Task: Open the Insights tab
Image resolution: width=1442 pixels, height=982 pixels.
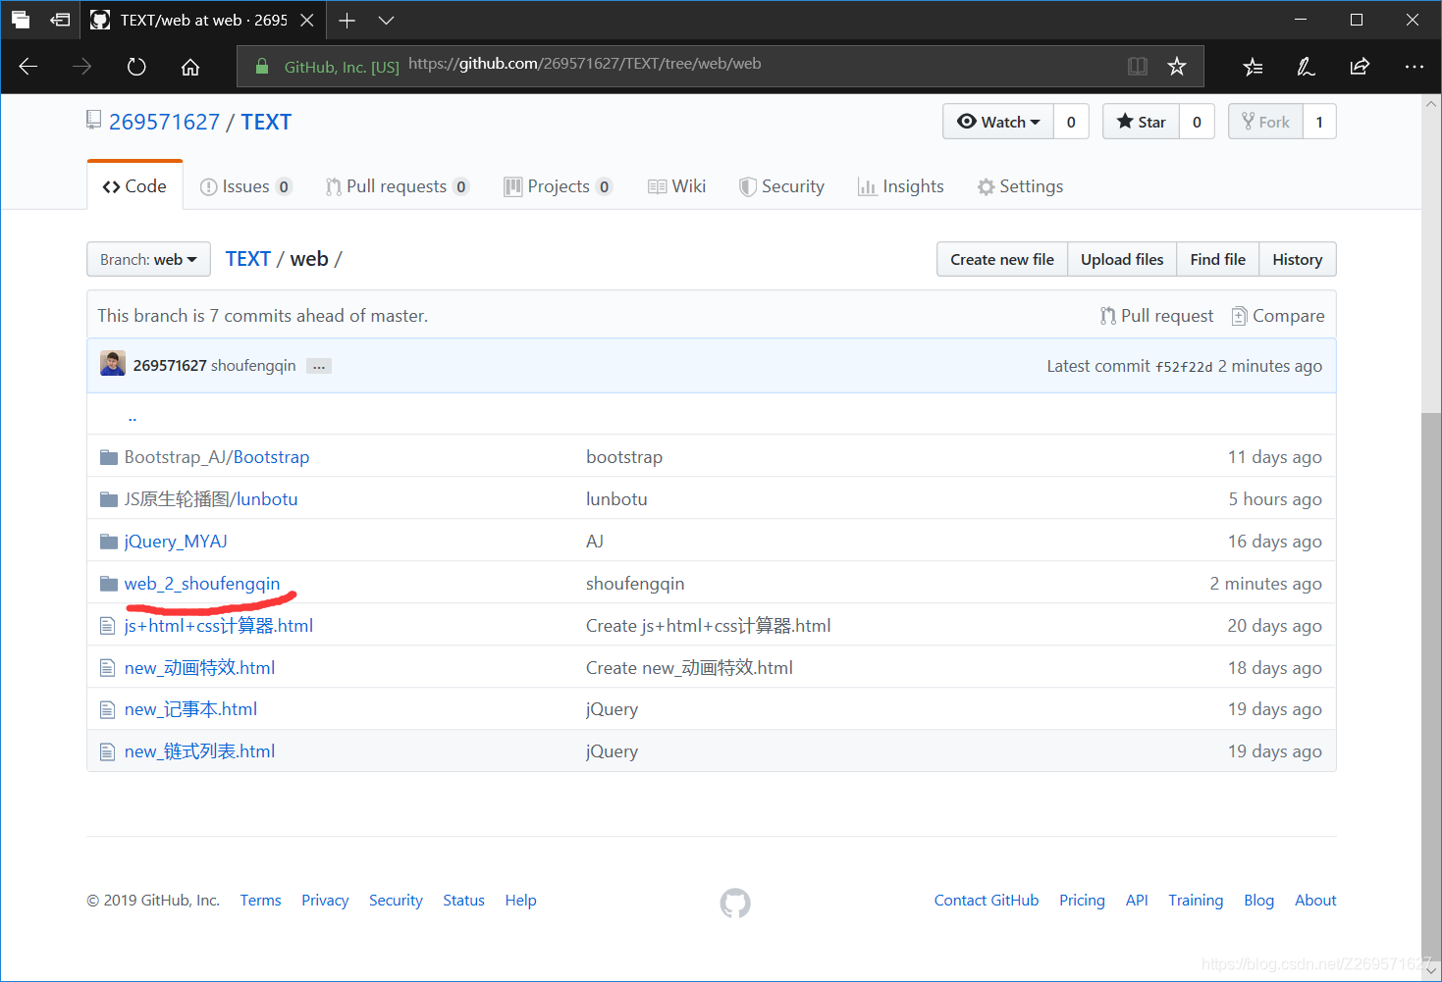Action: 900,186
